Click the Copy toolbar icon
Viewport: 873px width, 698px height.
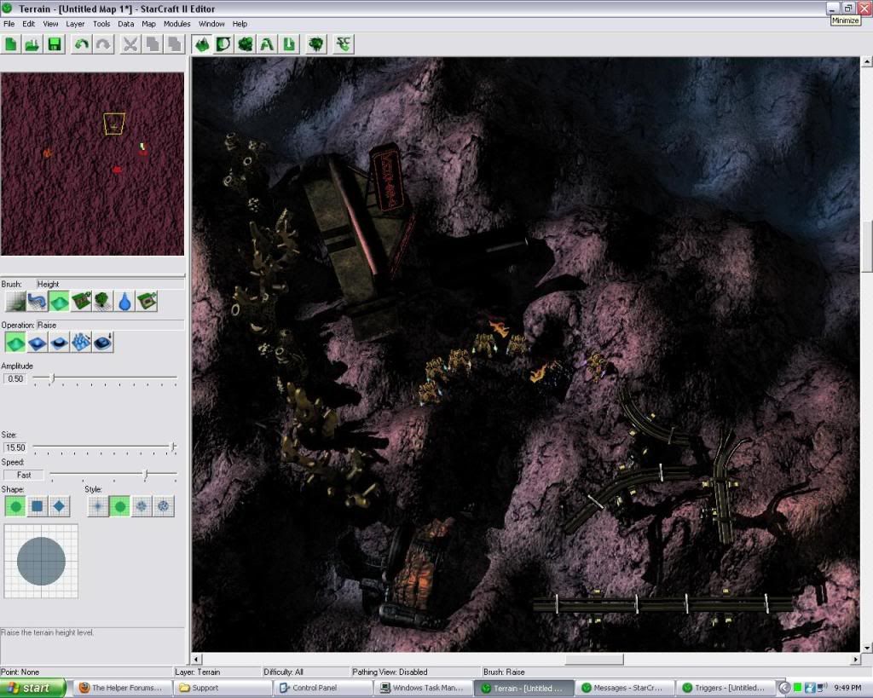pos(153,44)
